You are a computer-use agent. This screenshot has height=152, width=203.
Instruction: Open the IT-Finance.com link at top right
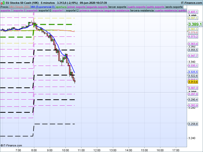point(192,3)
